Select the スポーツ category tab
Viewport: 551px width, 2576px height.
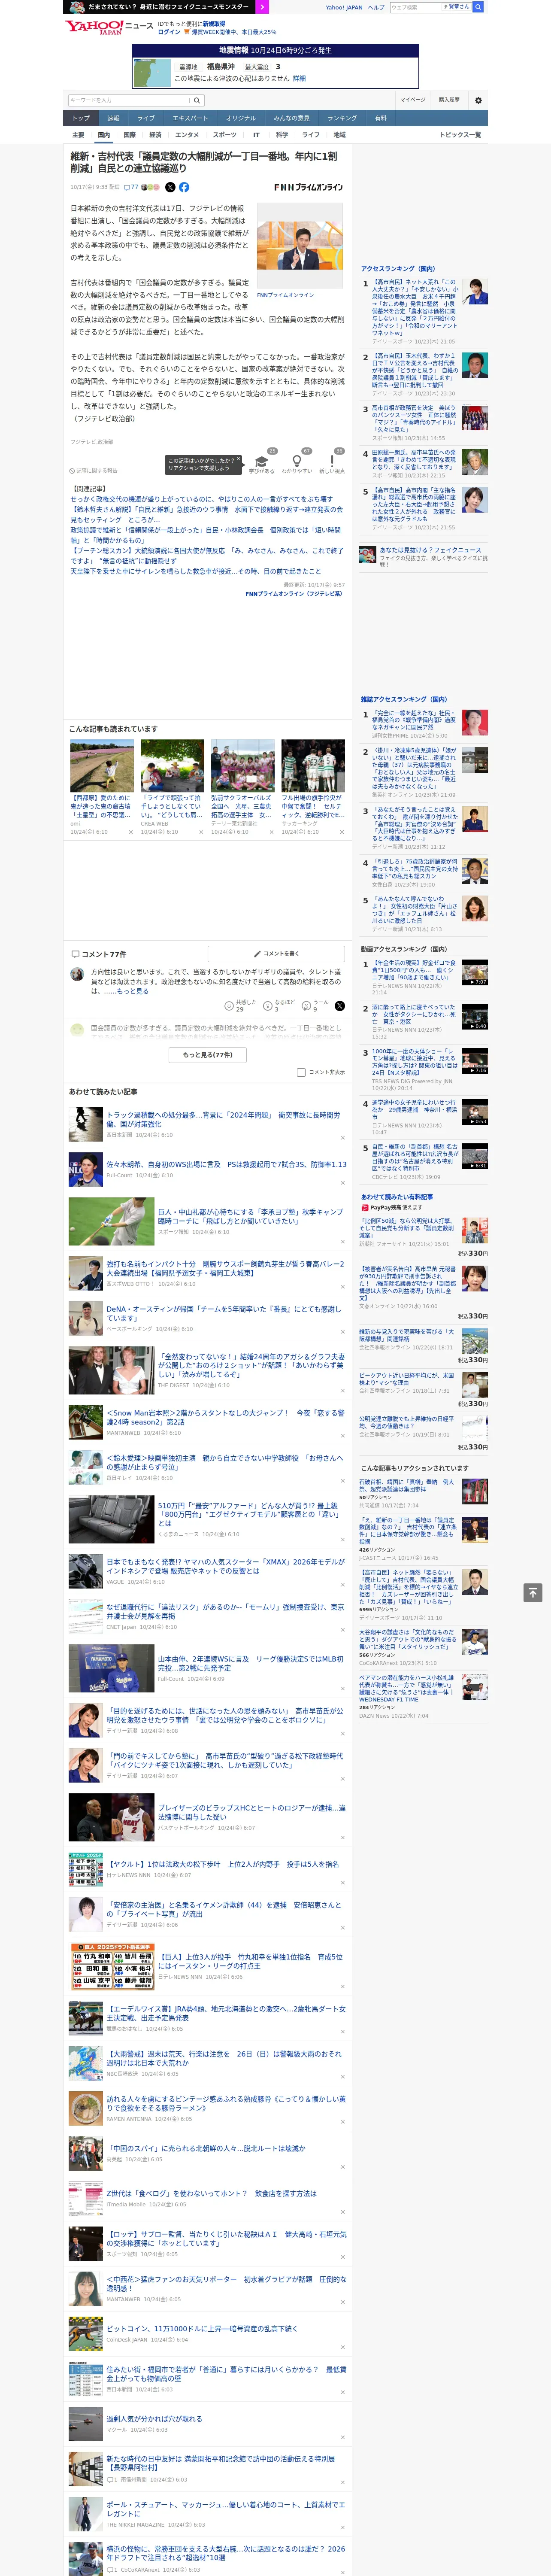(x=225, y=134)
